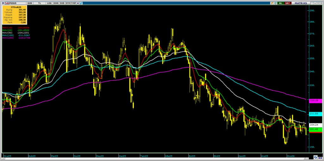Click the green C refresh icon

click(275, 3)
